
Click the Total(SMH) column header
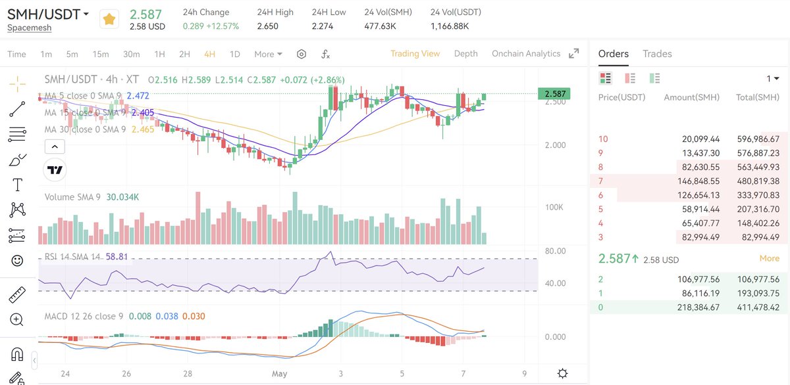point(758,97)
